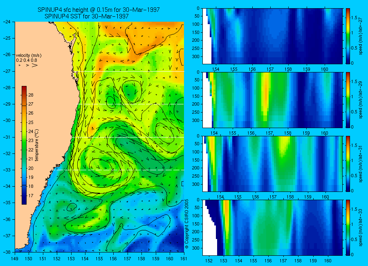
Task: Click the '© Copyright CSIRO 2005' vertical text
Action: (x=186, y=224)
